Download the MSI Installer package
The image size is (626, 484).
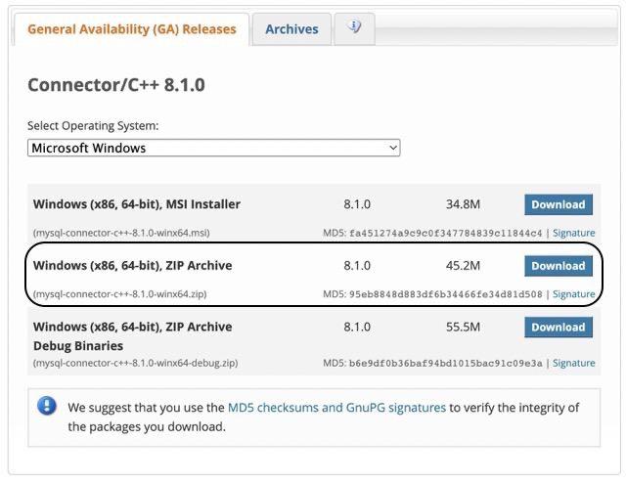tap(559, 204)
